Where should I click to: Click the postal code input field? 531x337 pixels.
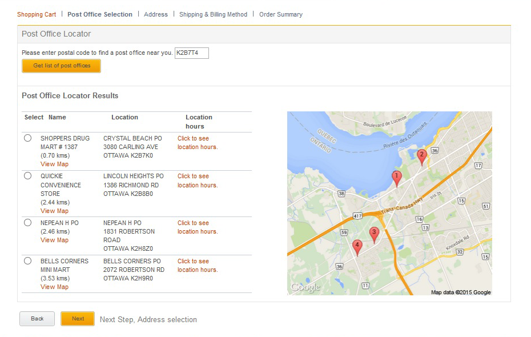pyautogui.click(x=192, y=53)
